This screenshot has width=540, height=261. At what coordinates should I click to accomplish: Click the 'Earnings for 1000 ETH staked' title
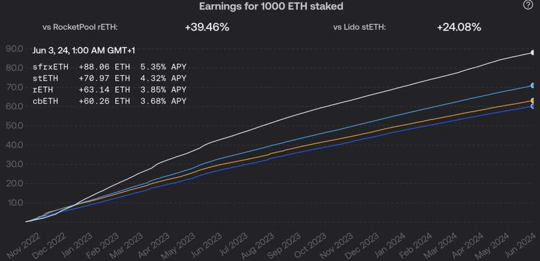point(271,6)
